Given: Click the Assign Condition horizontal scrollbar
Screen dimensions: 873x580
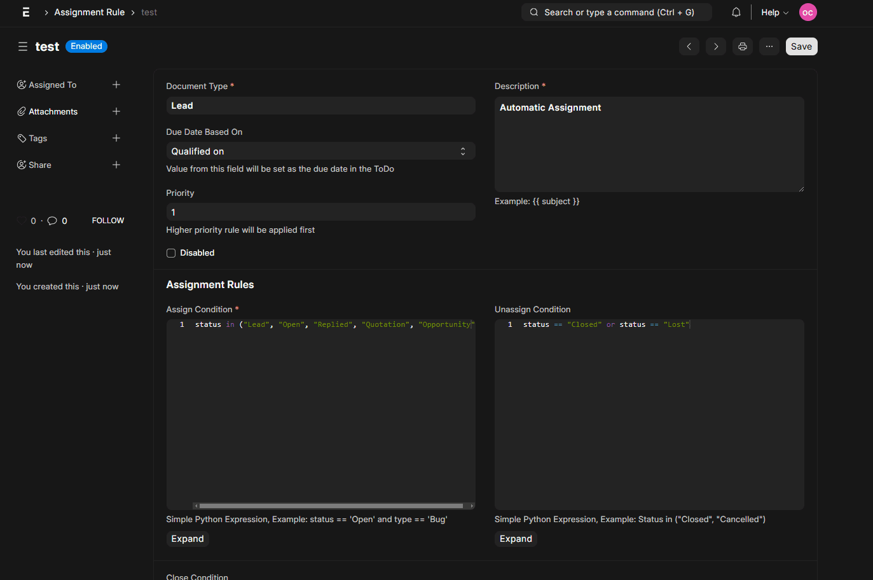Looking at the screenshot, I should point(331,506).
